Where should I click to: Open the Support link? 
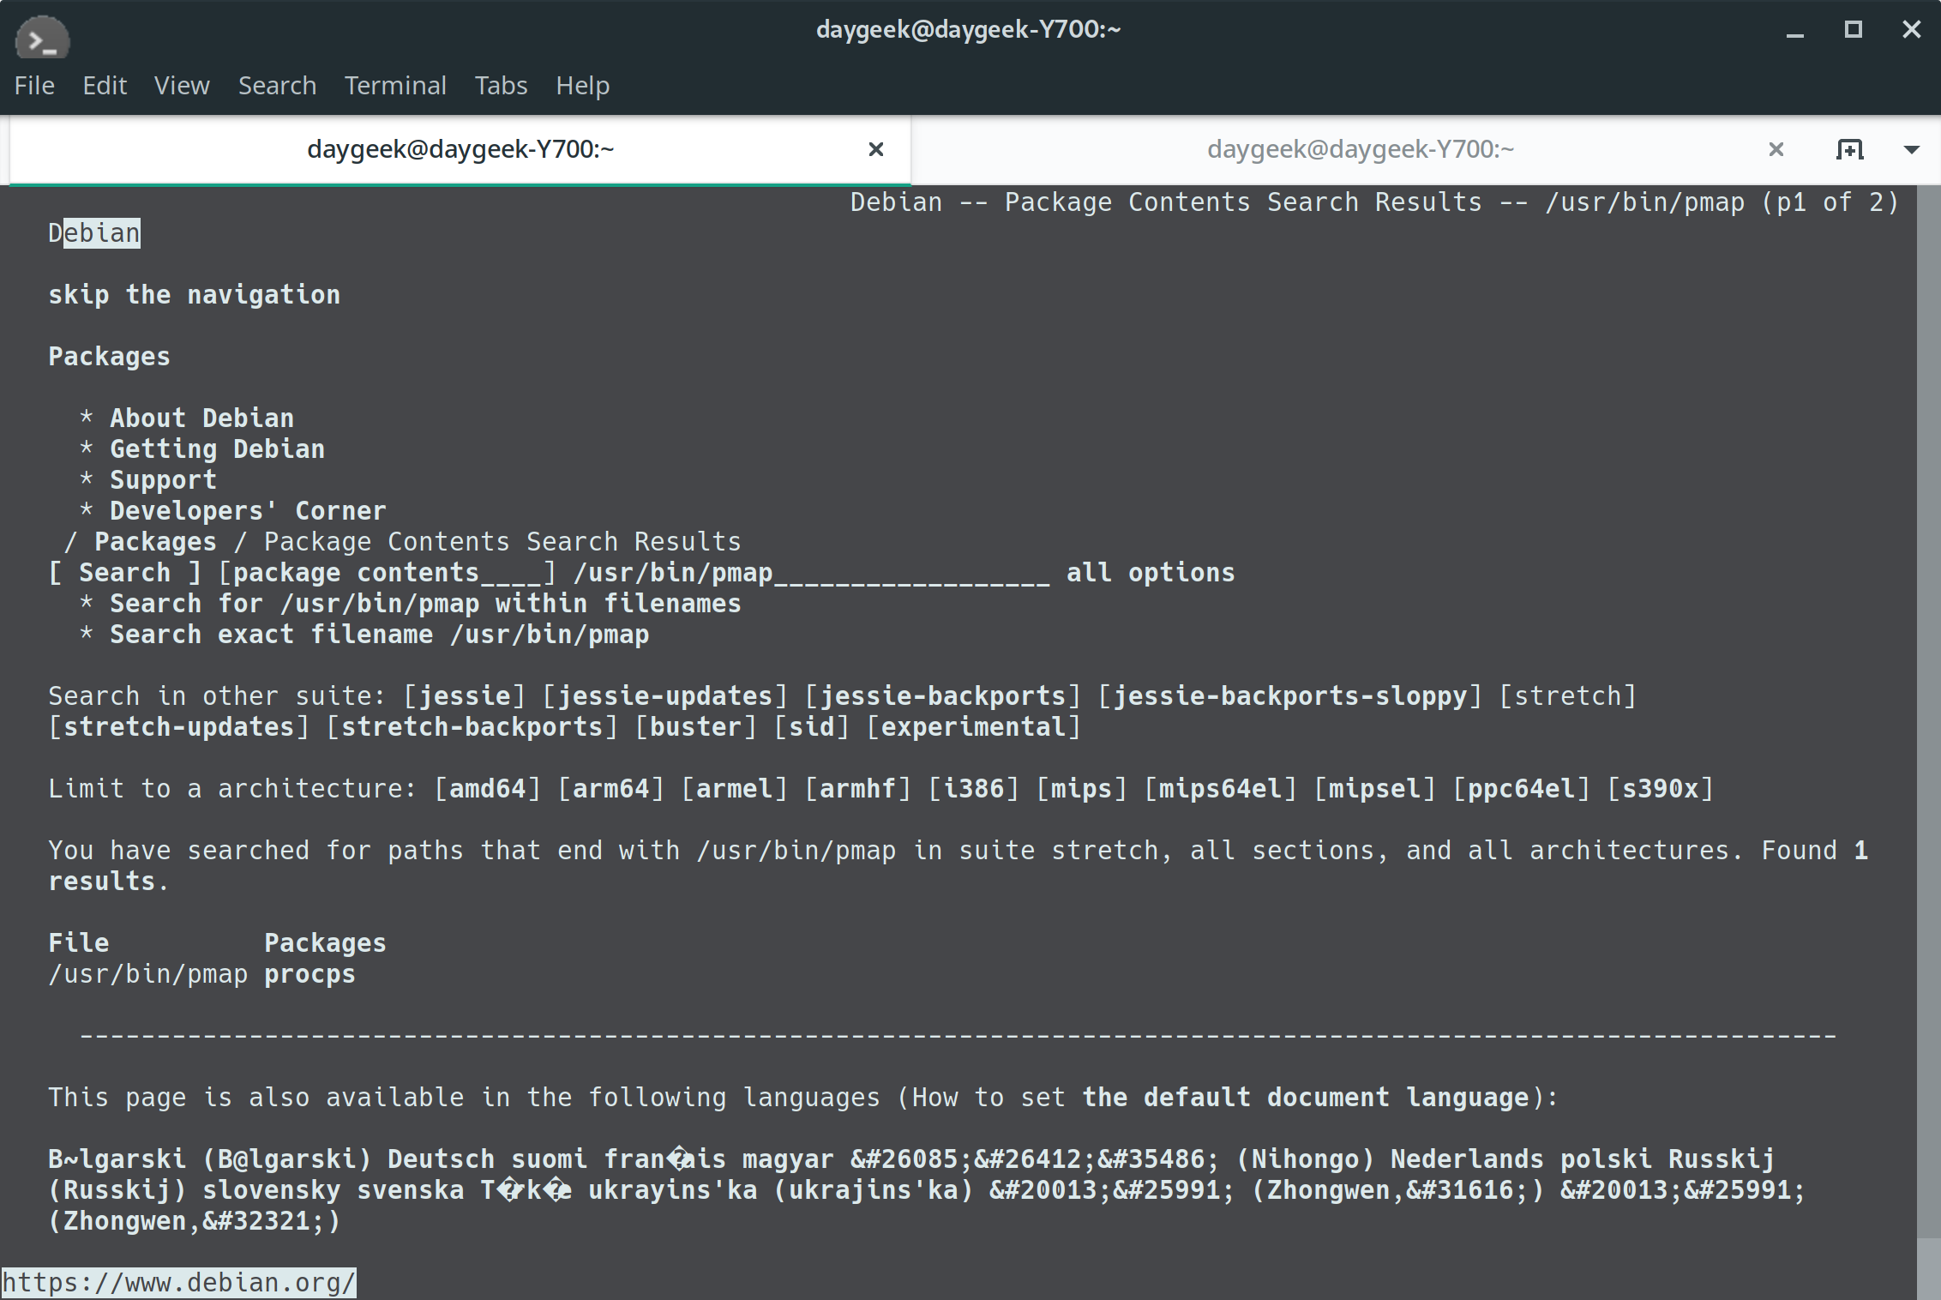point(163,480)
